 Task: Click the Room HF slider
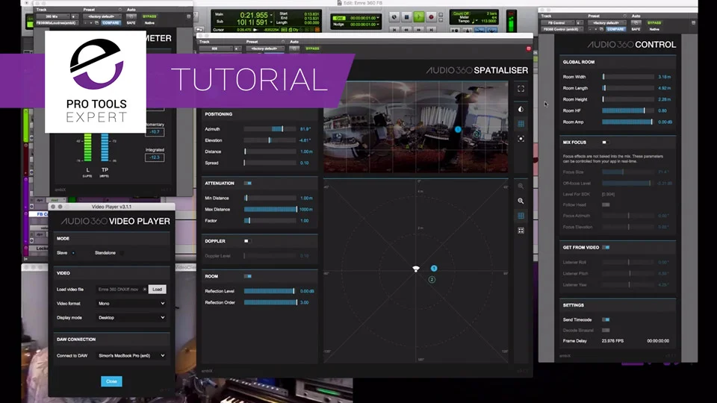coord(628,110)
